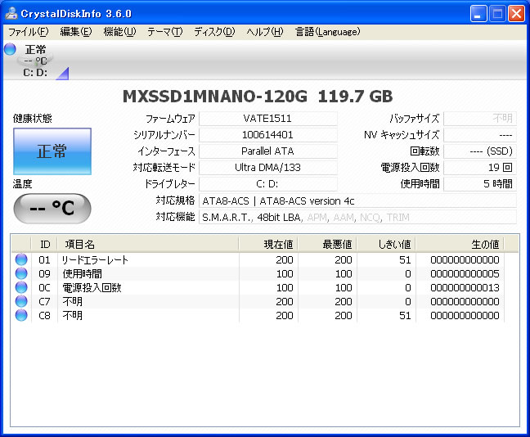
Task: Click the supported features field S.M.A.R.T., 48bit LBA
Action: click(x=357, y=217)
